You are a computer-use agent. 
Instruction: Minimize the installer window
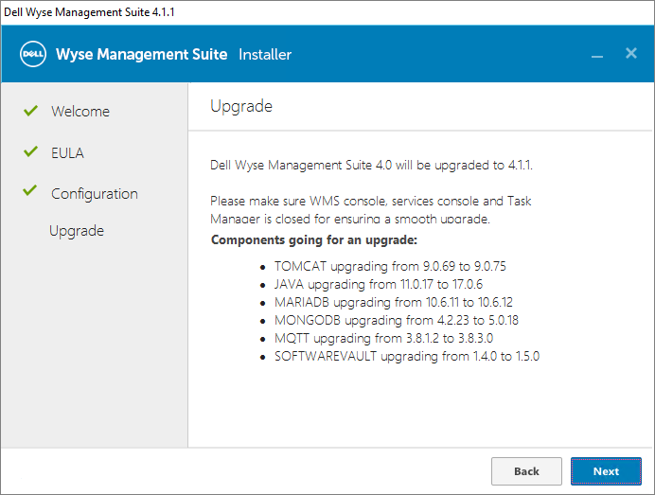pyautogui.click(x=597, y=55)
